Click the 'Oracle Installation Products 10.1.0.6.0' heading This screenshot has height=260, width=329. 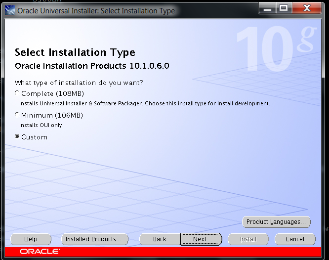click(92, 66)
